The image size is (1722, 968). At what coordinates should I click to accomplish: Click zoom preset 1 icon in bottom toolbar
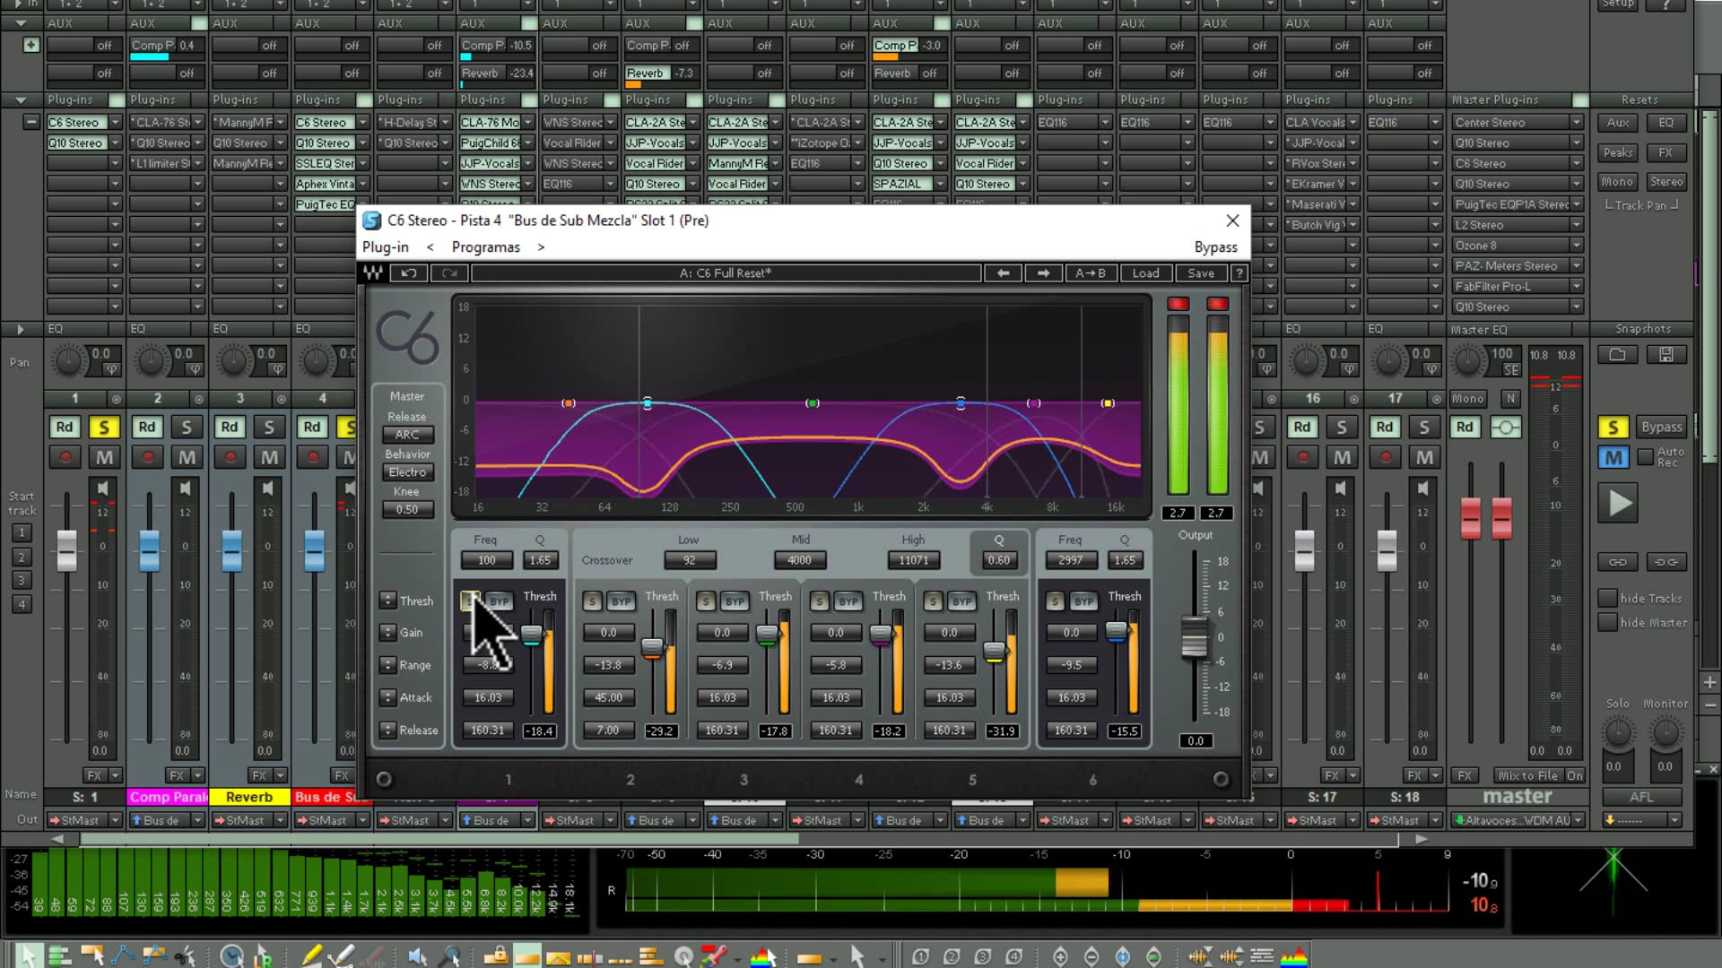click(x=921, y=957)
